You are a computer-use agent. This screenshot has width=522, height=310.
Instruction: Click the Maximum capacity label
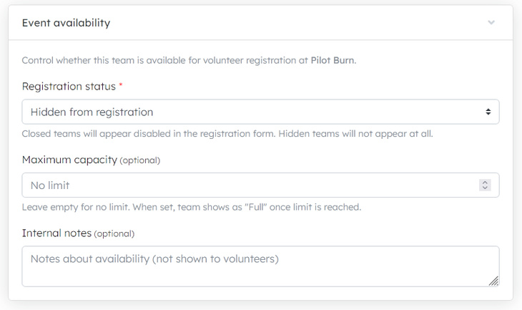pos(69,160)
